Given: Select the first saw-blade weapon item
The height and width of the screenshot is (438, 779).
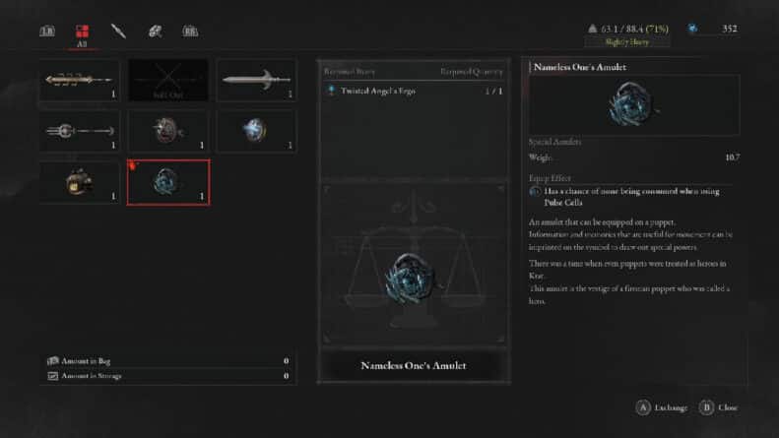Looking at the screenshot, I should click(x=80, y=81).
